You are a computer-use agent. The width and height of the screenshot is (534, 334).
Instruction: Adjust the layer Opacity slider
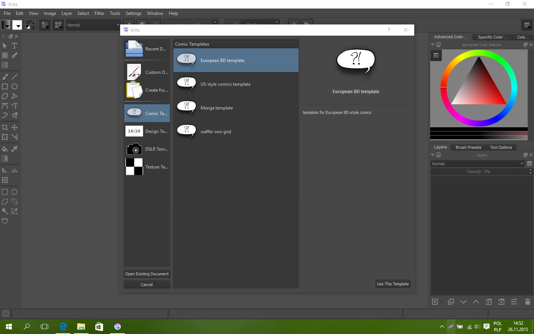click(479, 171)
